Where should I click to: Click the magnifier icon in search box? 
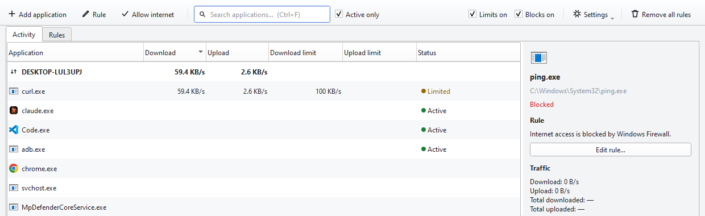tap(202, 14)
